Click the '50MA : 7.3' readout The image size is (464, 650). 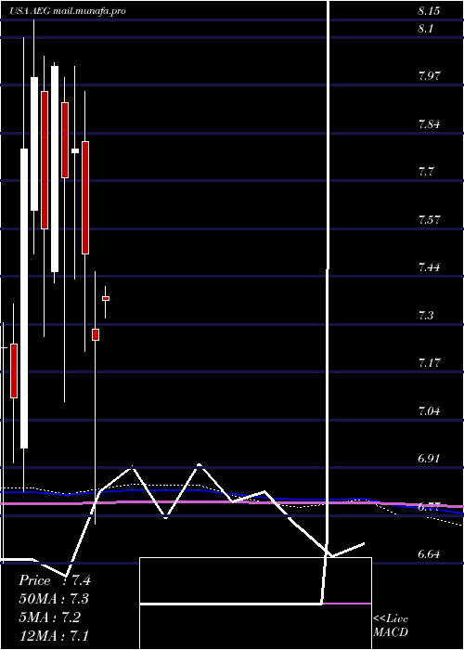[x=54, y=599]
